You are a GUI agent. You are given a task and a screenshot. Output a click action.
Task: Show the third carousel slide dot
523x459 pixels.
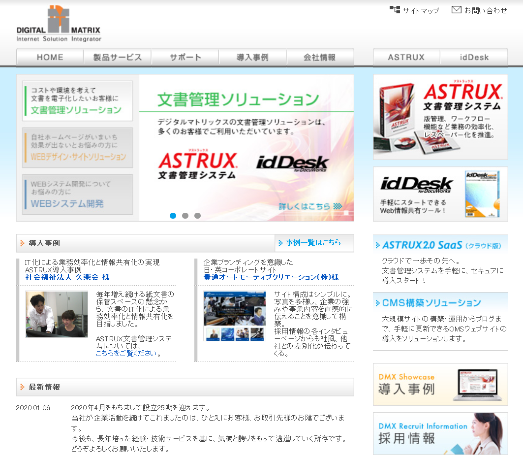click(197, 216)
